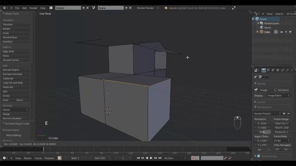This screenshot has height=166, width=296.
Task: Select the Render properties tab icon
Action: pos(264,70)
